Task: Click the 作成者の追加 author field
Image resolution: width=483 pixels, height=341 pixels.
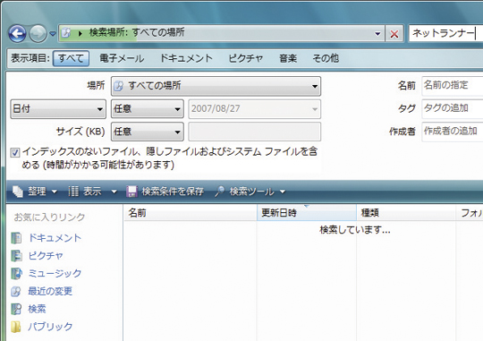Action: [453, 132]
